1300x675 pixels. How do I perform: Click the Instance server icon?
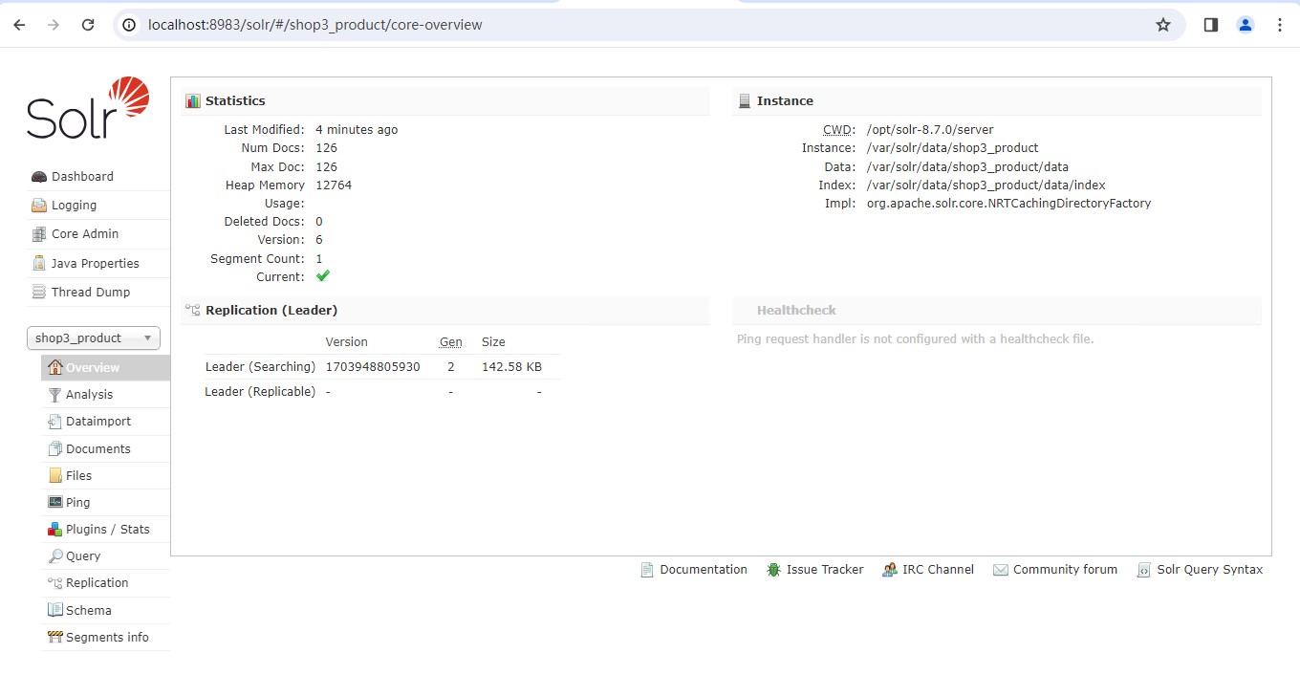coord(745,101)
